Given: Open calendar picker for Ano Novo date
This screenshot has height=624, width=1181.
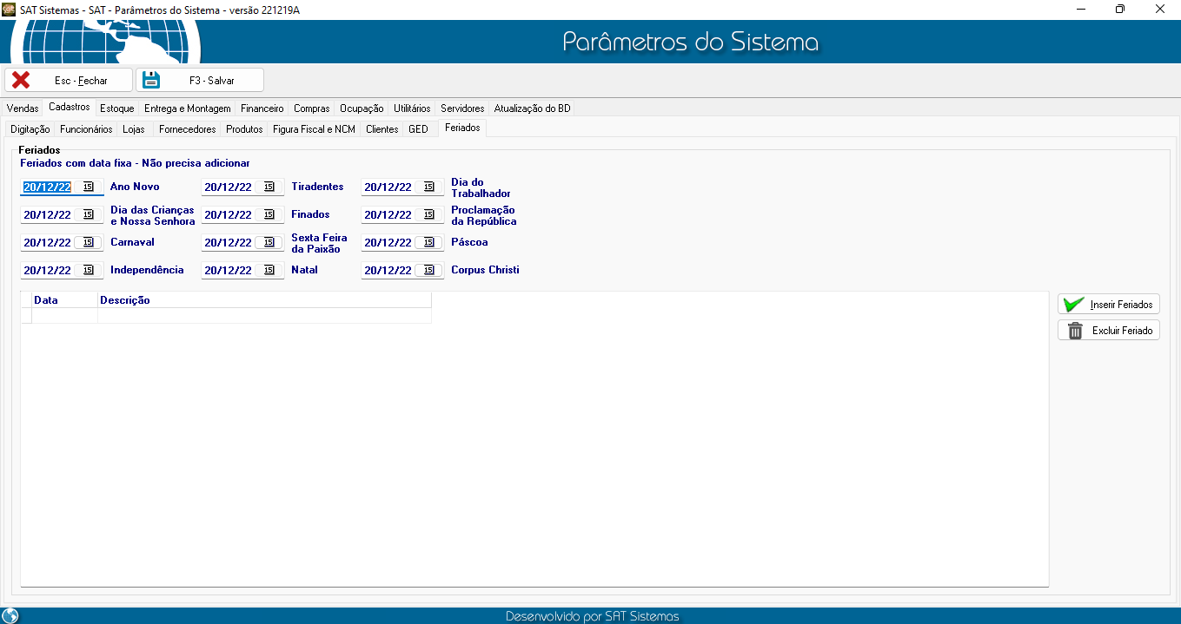Looking at the screenshot, I should 89,187.
